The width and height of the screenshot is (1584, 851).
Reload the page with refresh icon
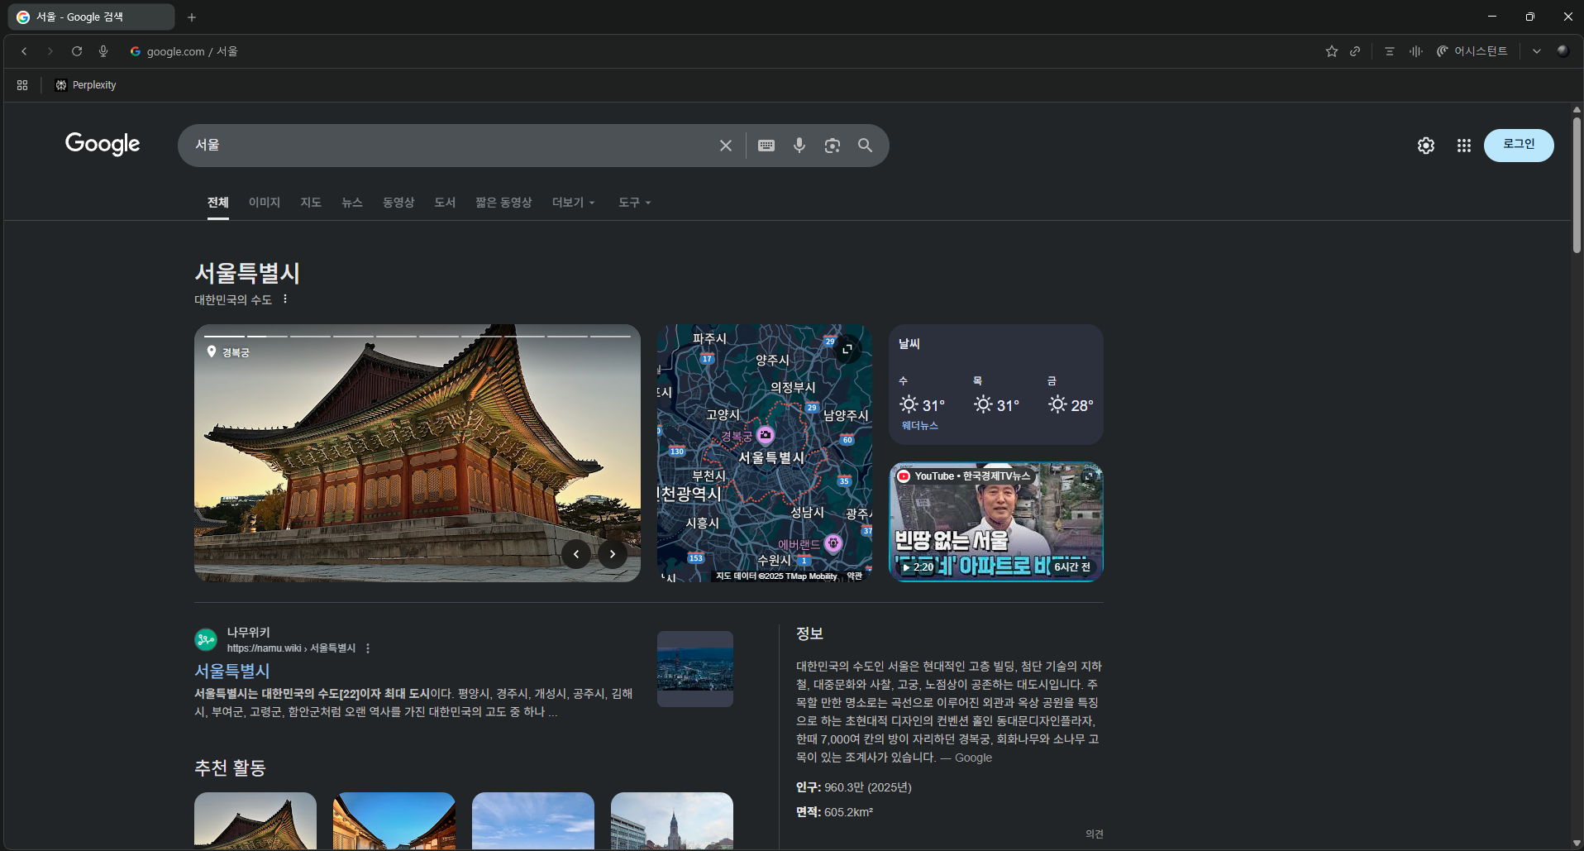[x=77, y=51]
